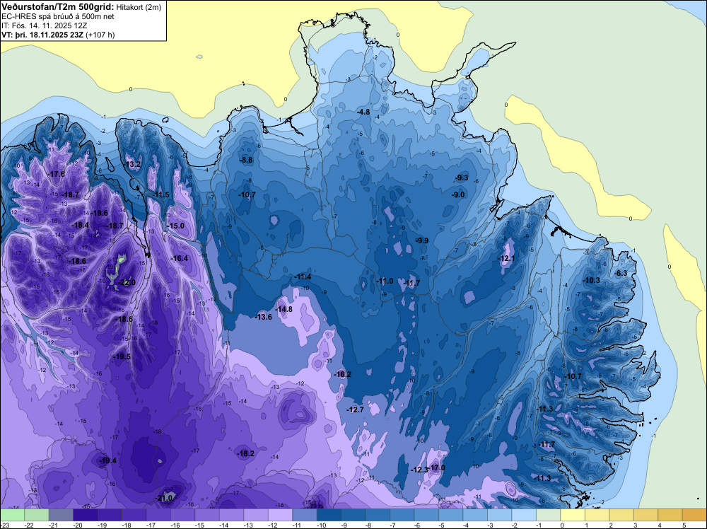Image resolution: width=707 pixels, height=529 pixels.
Task: Click the -6.3 station value
Action: coord(621,273)
